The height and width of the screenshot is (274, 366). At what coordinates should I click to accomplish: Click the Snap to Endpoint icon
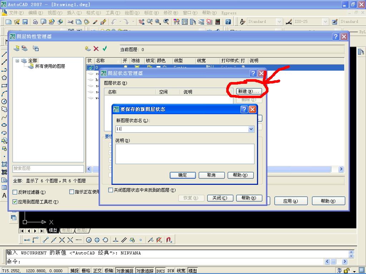coord(45,240)
